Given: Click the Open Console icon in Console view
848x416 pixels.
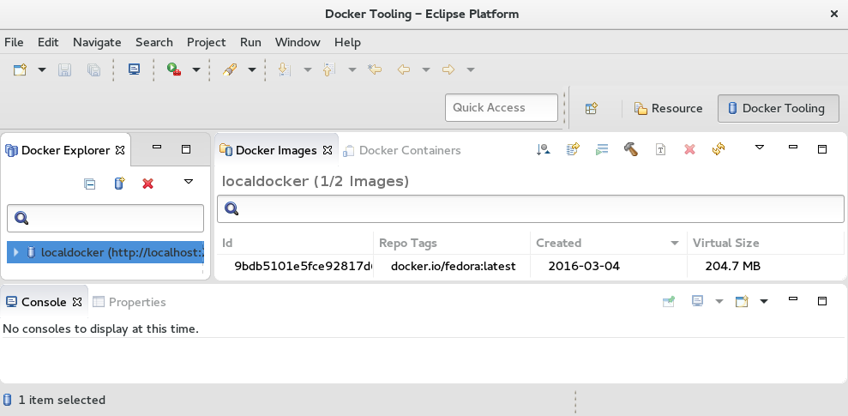Looking at the screenshot, I should 740,302.
